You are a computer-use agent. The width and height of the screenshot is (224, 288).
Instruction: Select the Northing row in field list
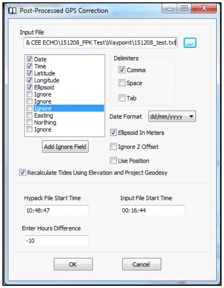[45, 122]
